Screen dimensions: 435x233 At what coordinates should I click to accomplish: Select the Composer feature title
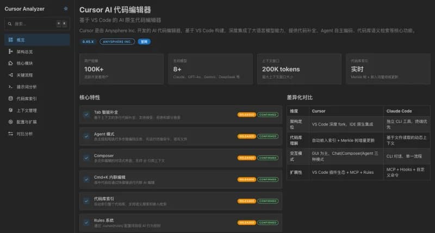pyautogui.click(x=104, y=156)
